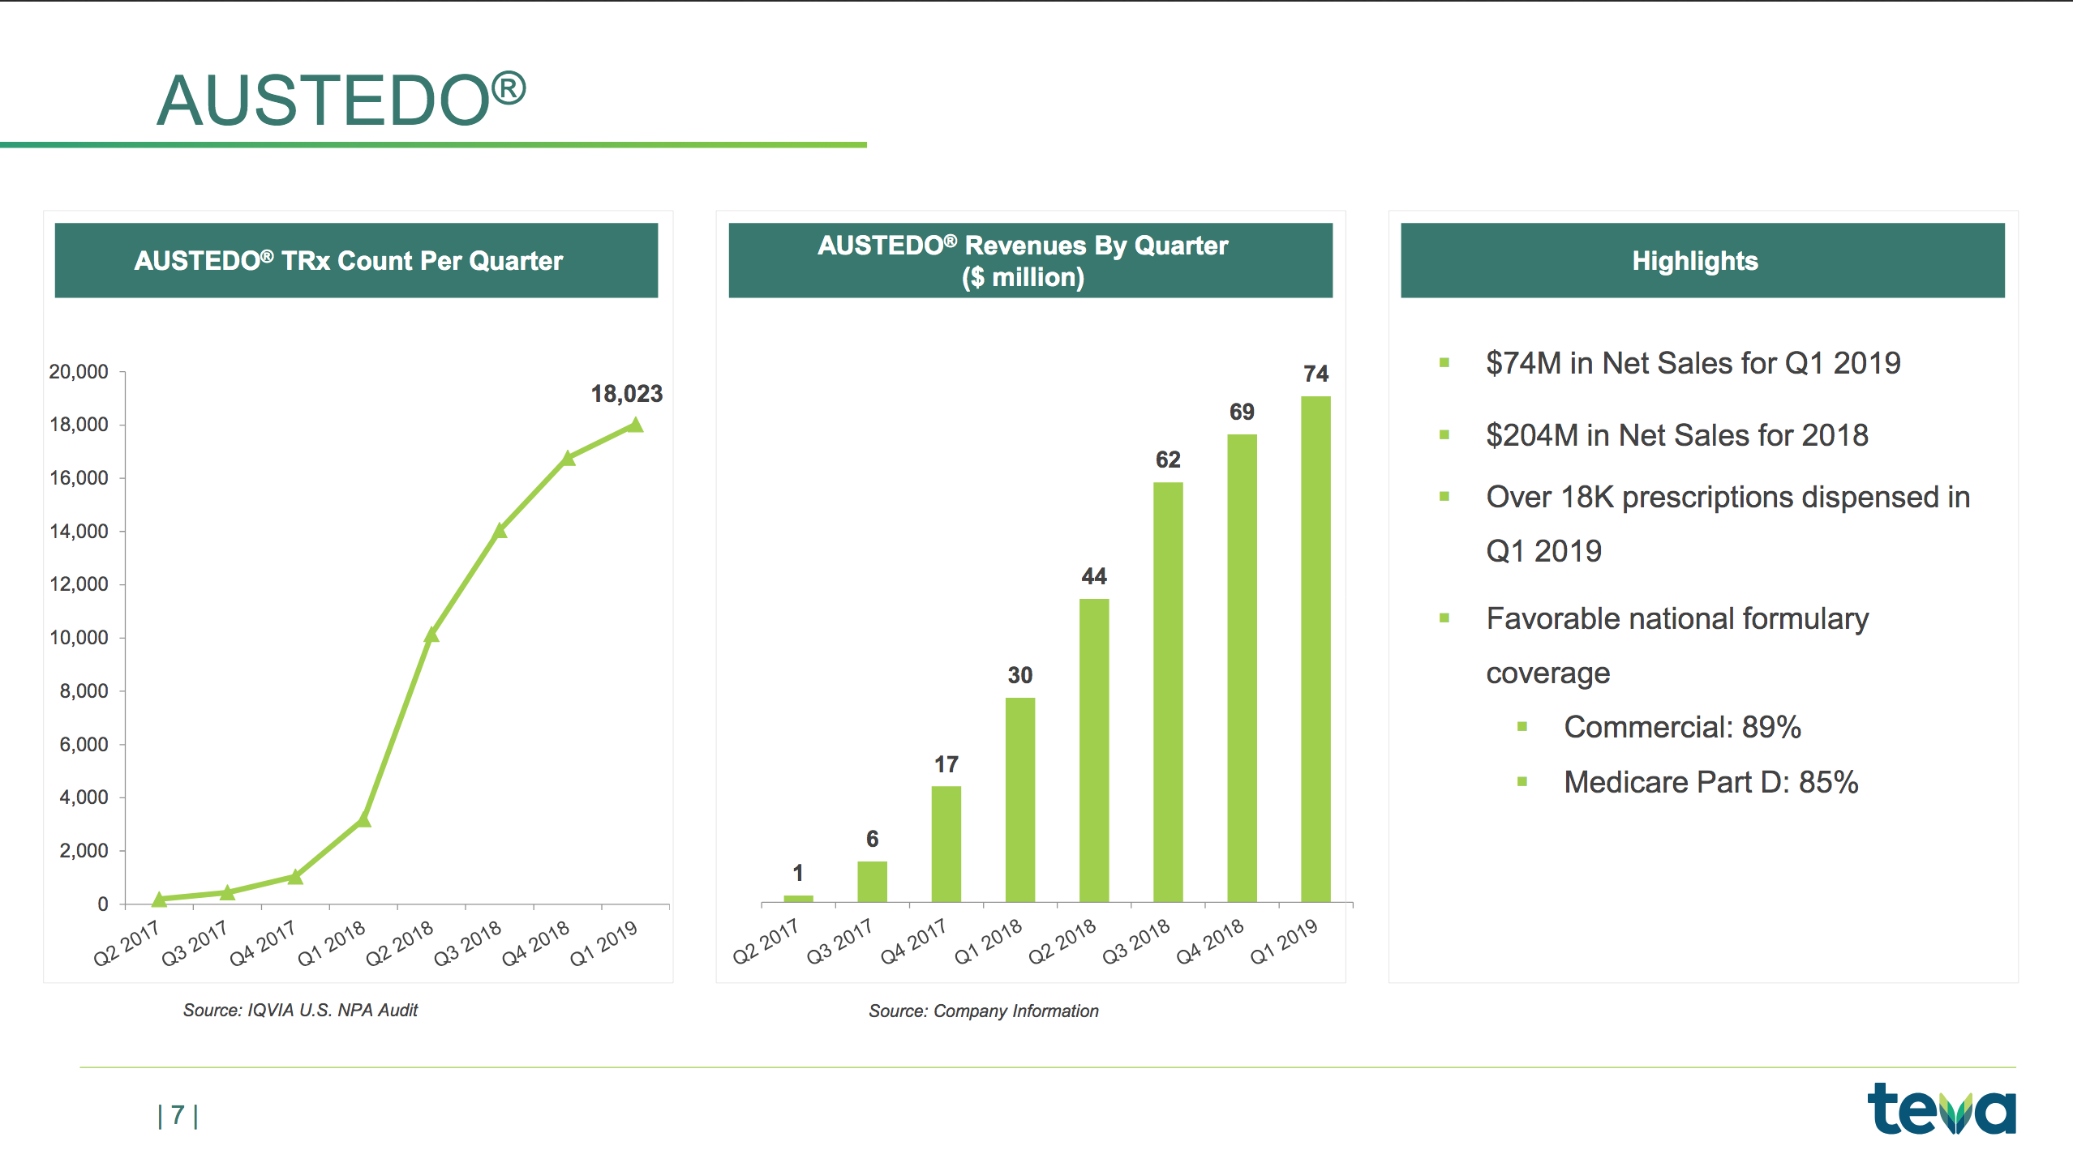This screenshot has height=1167, width=2073.
Task: Click the revenue bar labeled 69
Action: pos(1242,668)
